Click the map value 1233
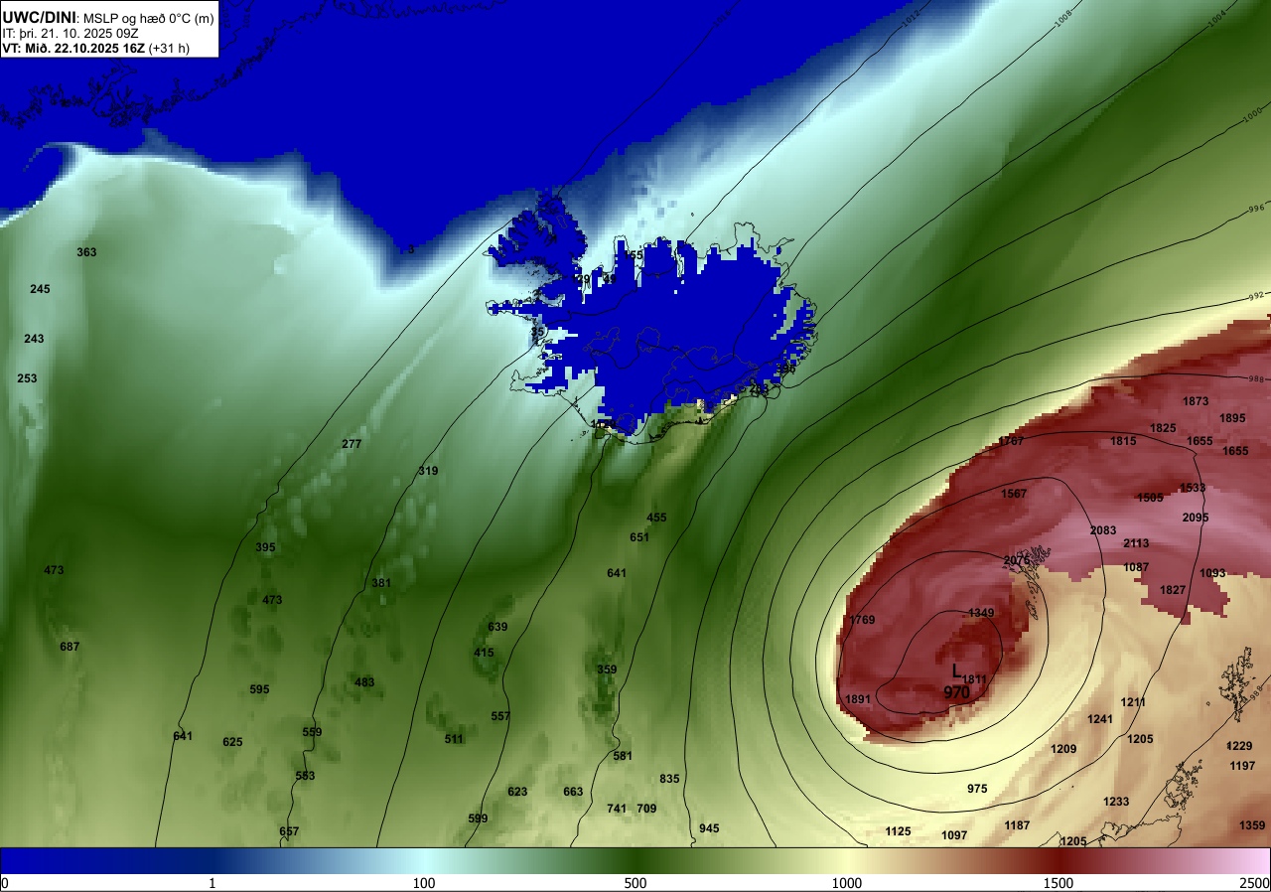The image size is (1271, 892). coord(1116,802)
